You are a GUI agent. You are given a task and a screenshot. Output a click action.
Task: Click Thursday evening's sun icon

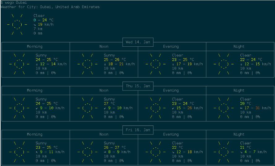click(x=156, y=108)
